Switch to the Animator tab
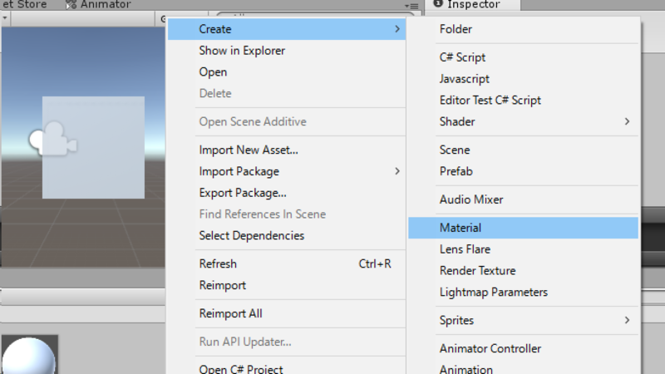 pos(98,5)
